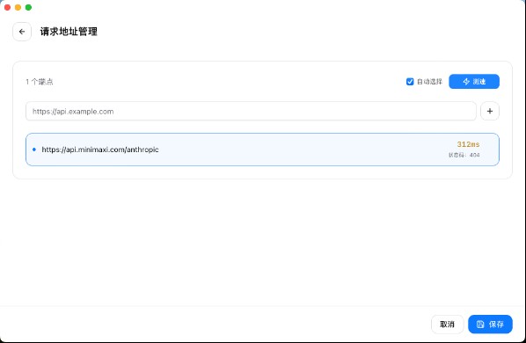Go back using the left arrow button

(x=22, y=32)
